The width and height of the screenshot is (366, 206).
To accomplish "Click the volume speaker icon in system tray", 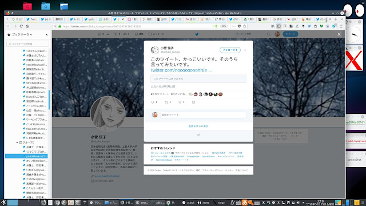I will point(298,203).
